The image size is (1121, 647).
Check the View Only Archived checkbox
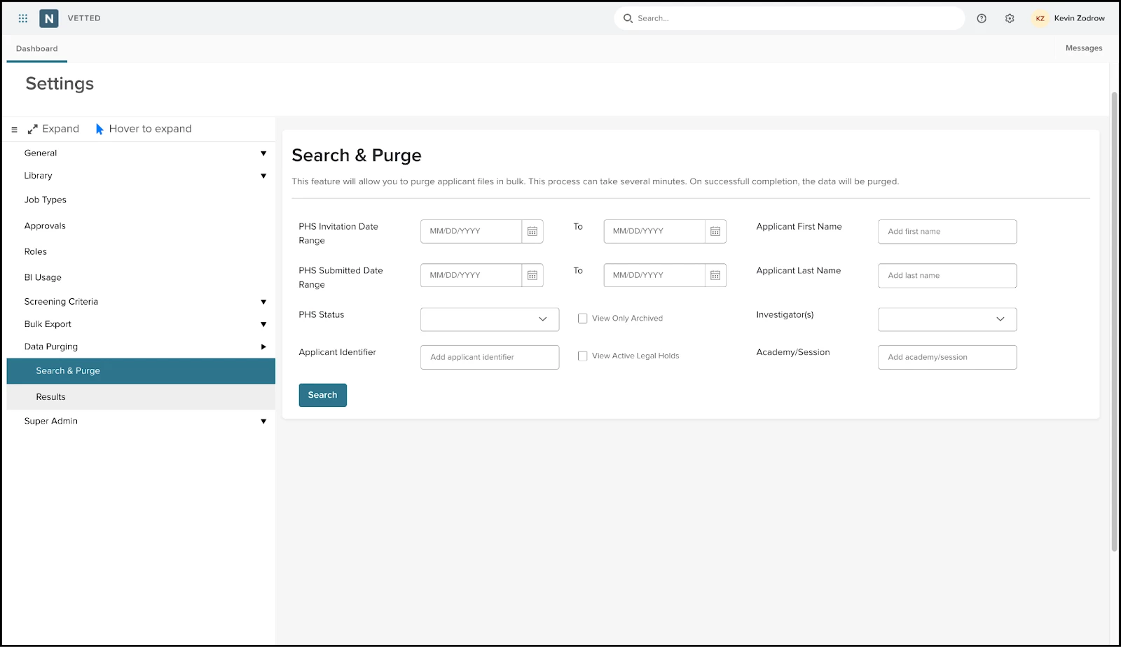[582, 318]
